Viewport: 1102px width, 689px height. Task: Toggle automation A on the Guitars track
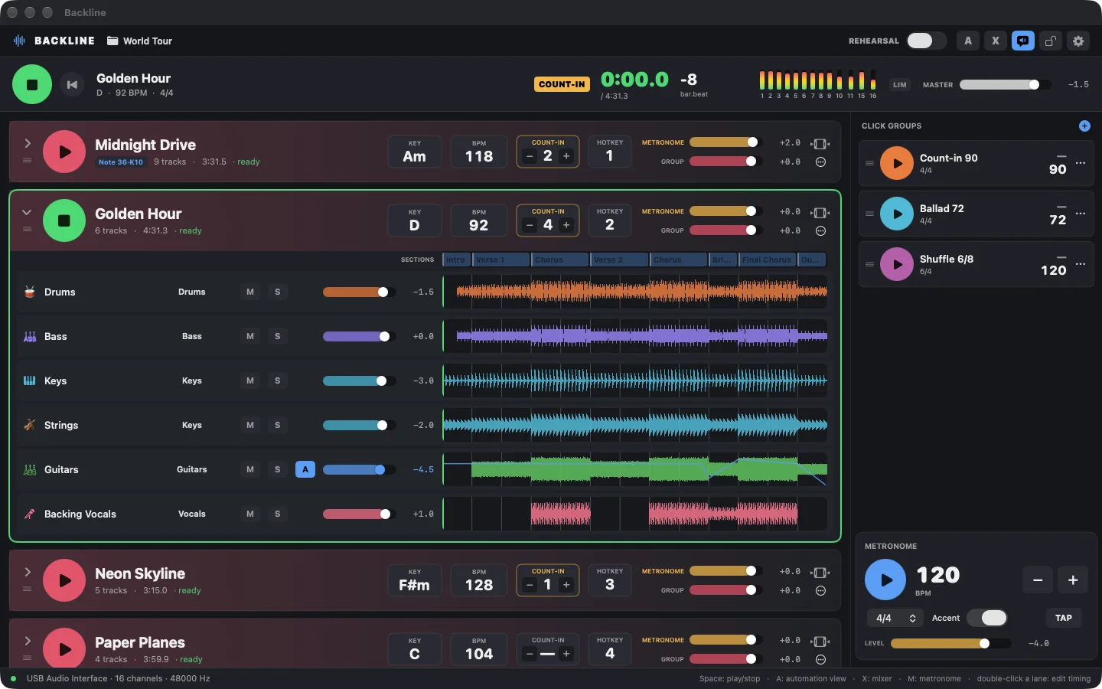tap(305, 469)
